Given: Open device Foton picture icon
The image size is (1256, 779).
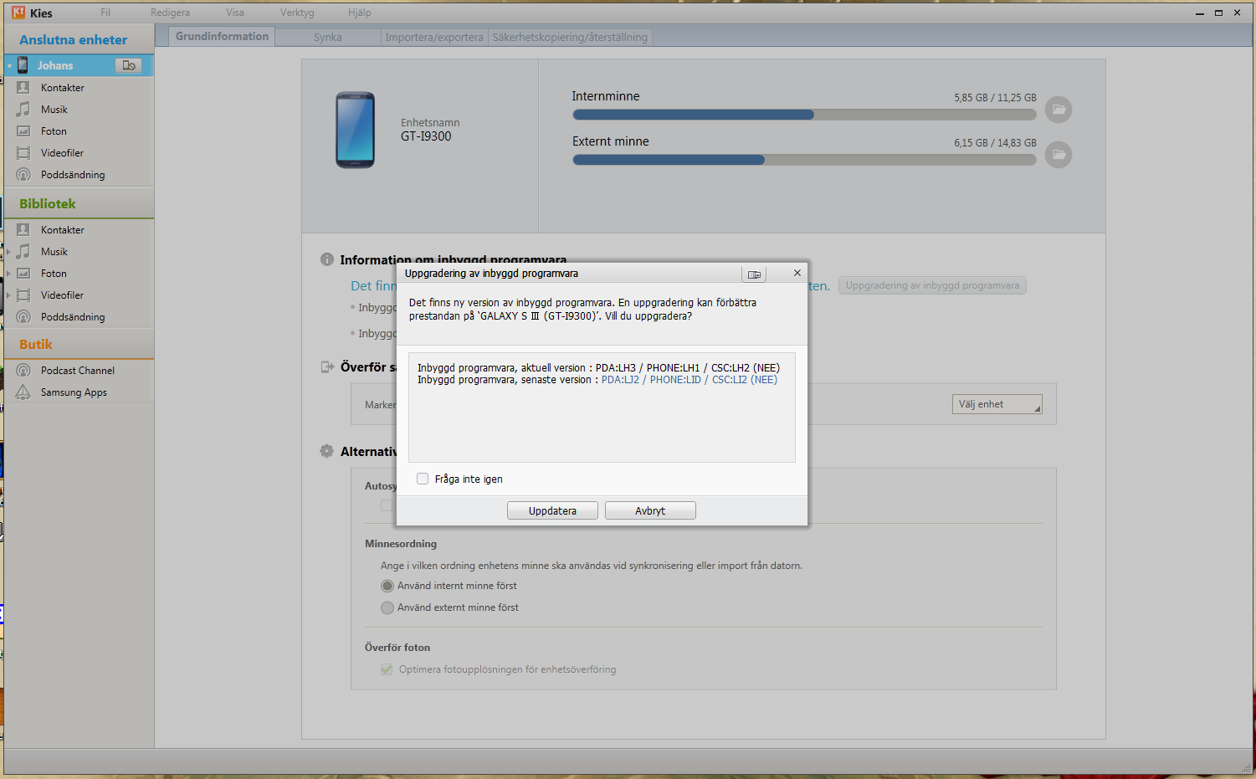Looking at the screenshot, I should click(23, 131).
